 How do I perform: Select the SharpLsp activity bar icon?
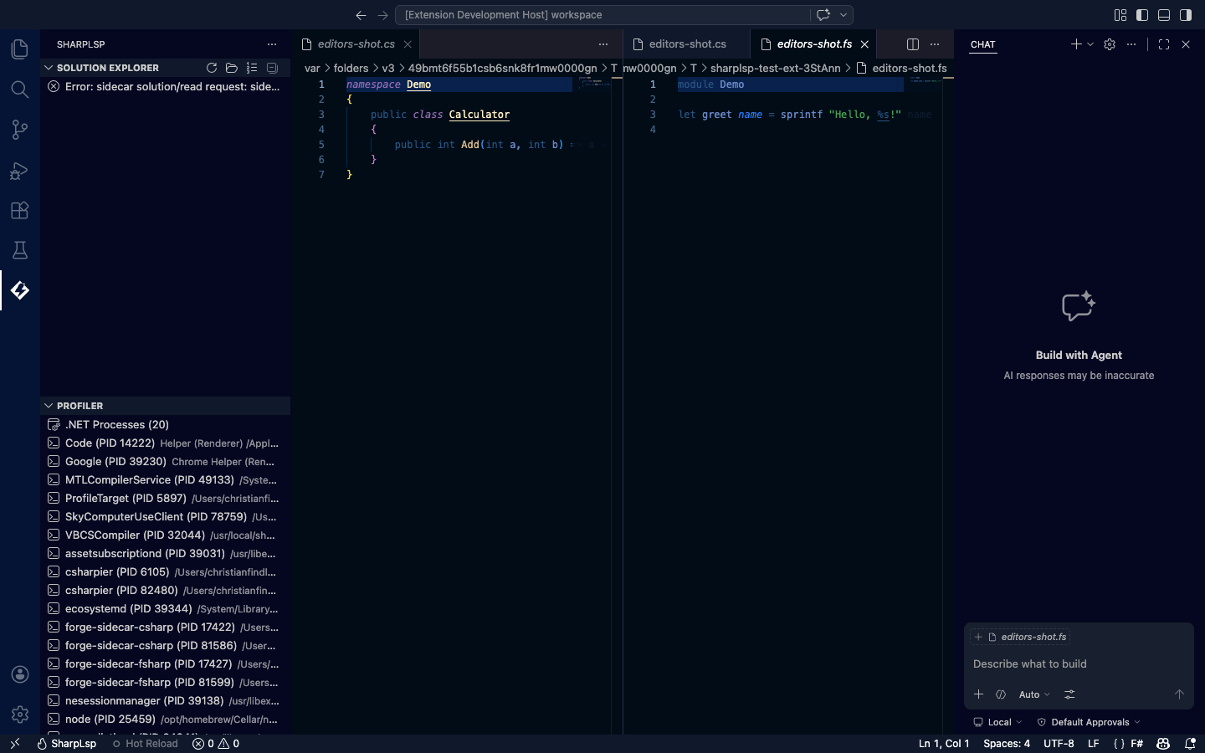(20, 290)
